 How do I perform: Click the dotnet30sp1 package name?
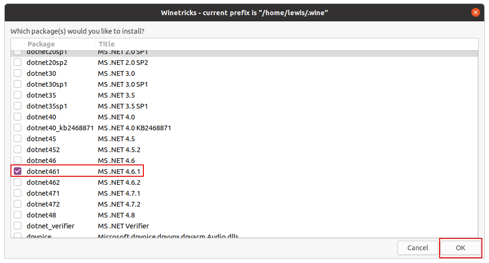pos(47,84)
